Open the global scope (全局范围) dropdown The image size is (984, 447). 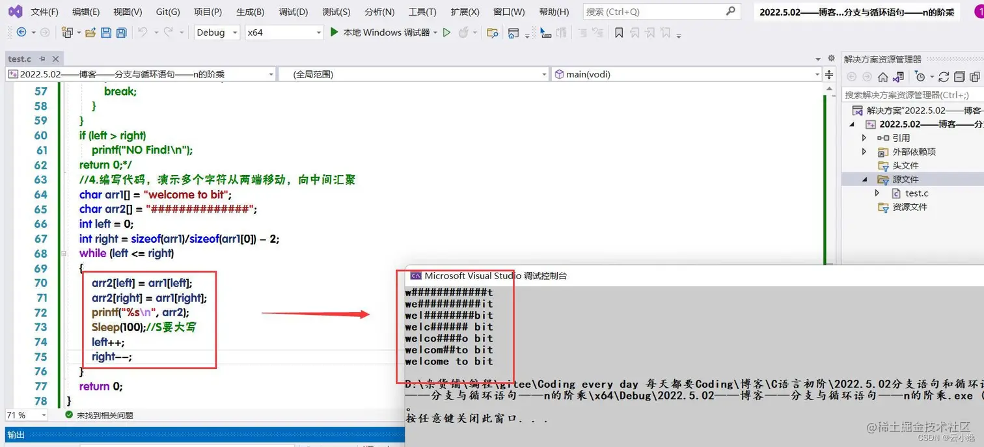click(415, 74)
